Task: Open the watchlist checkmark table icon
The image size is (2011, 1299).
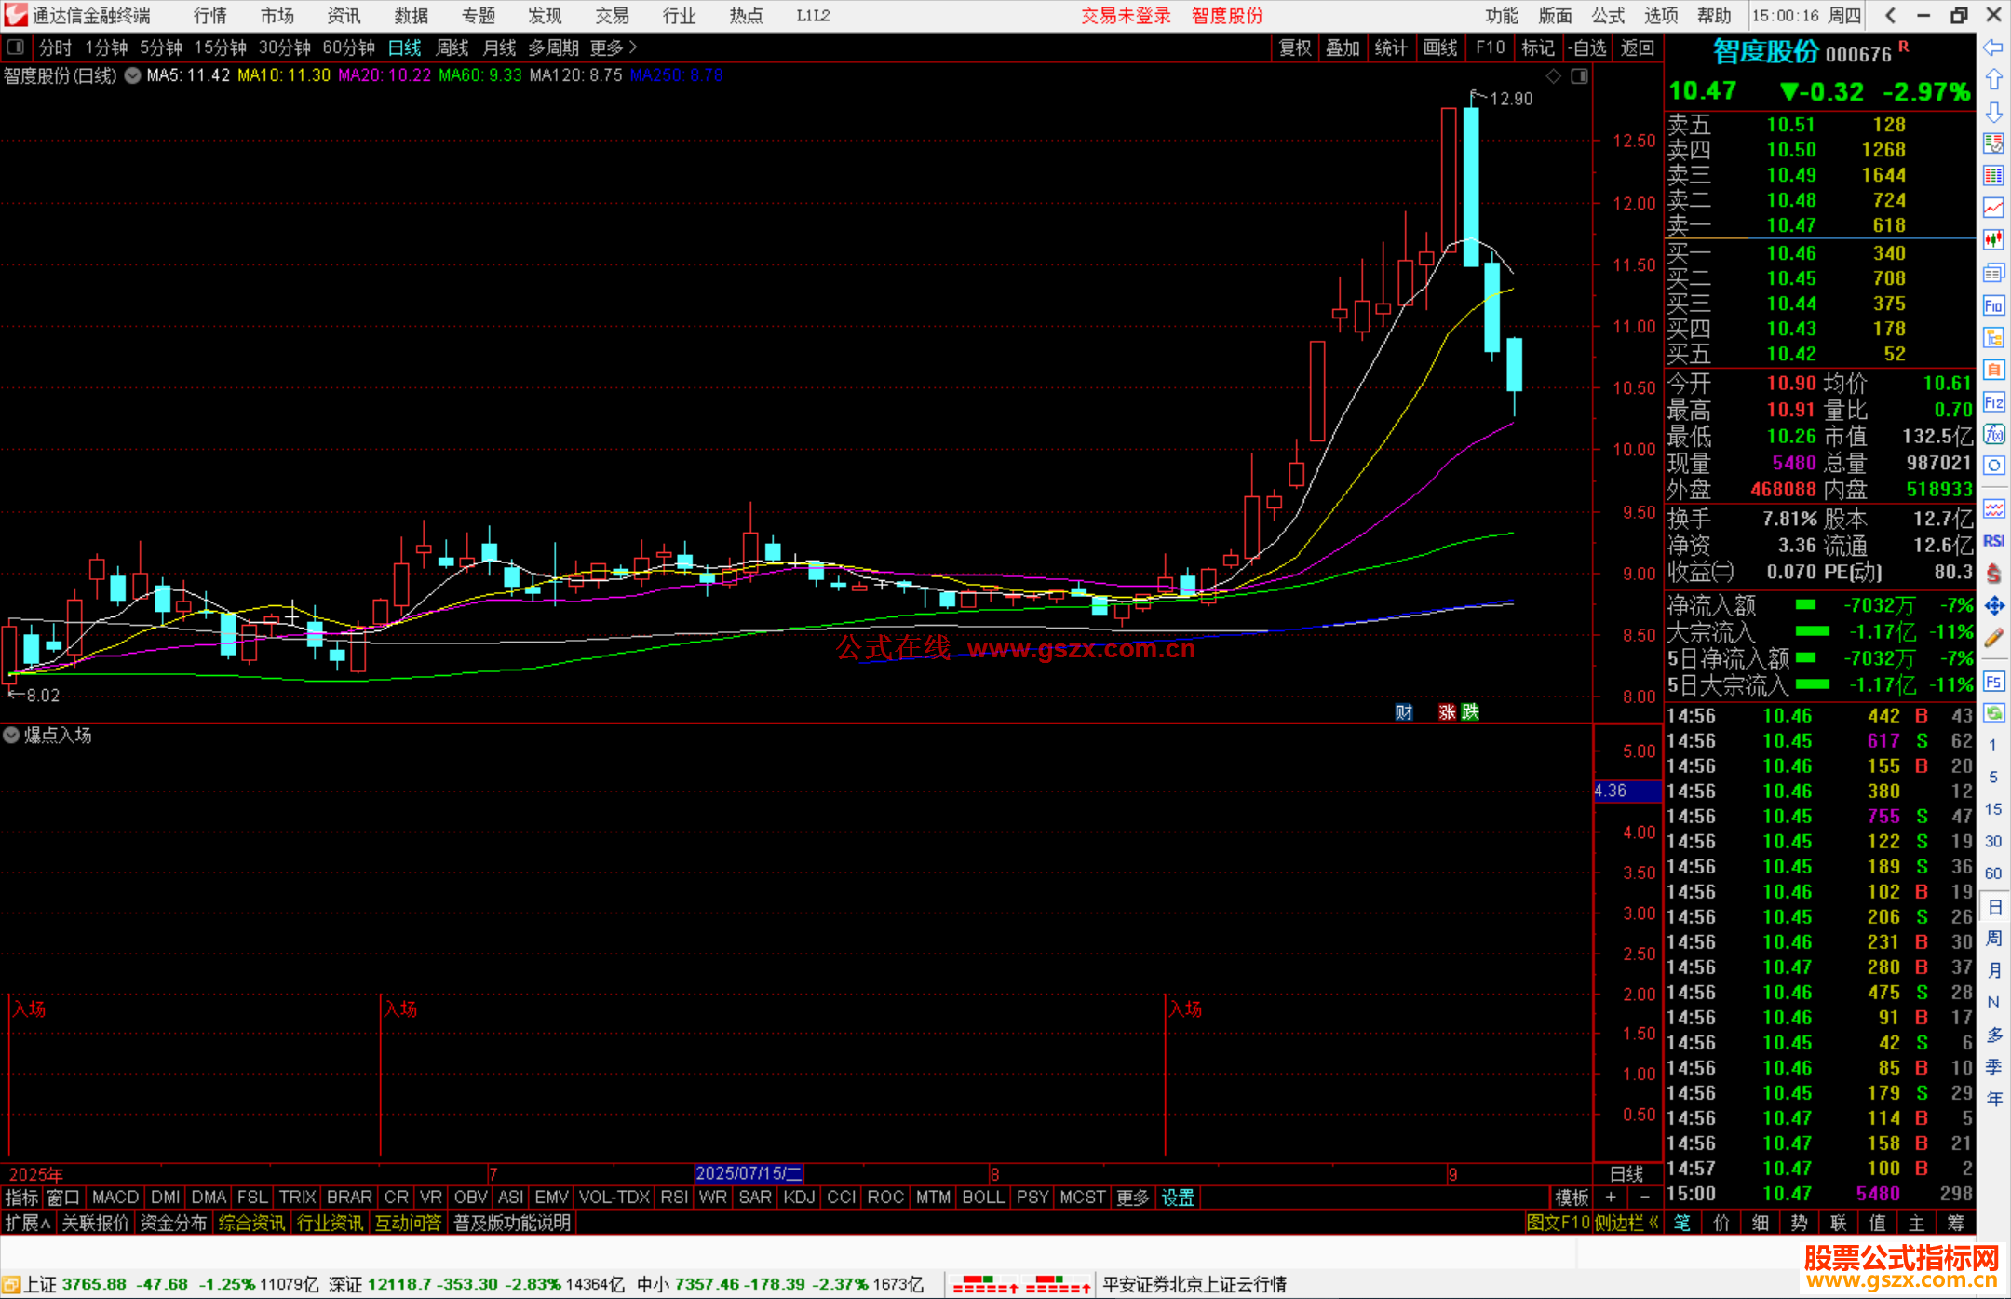Action: (1993, 143)
